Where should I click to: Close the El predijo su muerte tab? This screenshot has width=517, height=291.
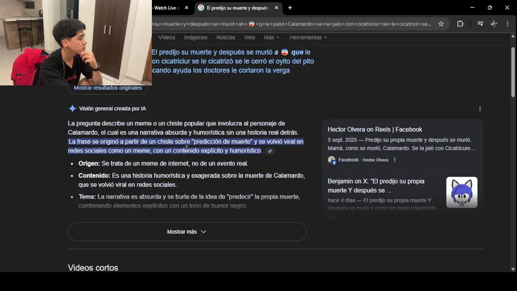pyautogui.click(x=276, y=8)
